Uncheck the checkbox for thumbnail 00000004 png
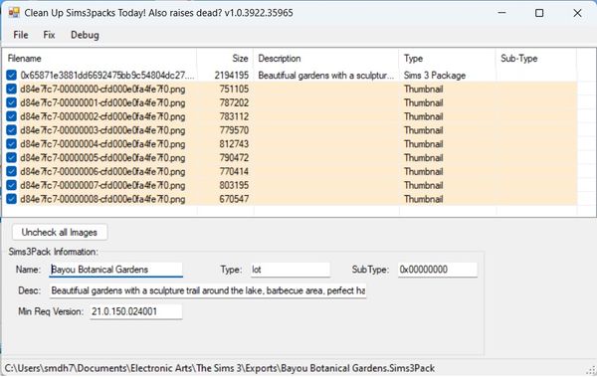The image size is (597, 377). coord(11,144)
